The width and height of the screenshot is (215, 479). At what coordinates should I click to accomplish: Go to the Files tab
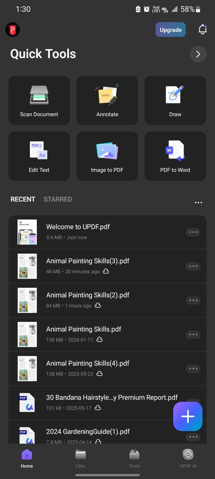(x=80, y=458)
